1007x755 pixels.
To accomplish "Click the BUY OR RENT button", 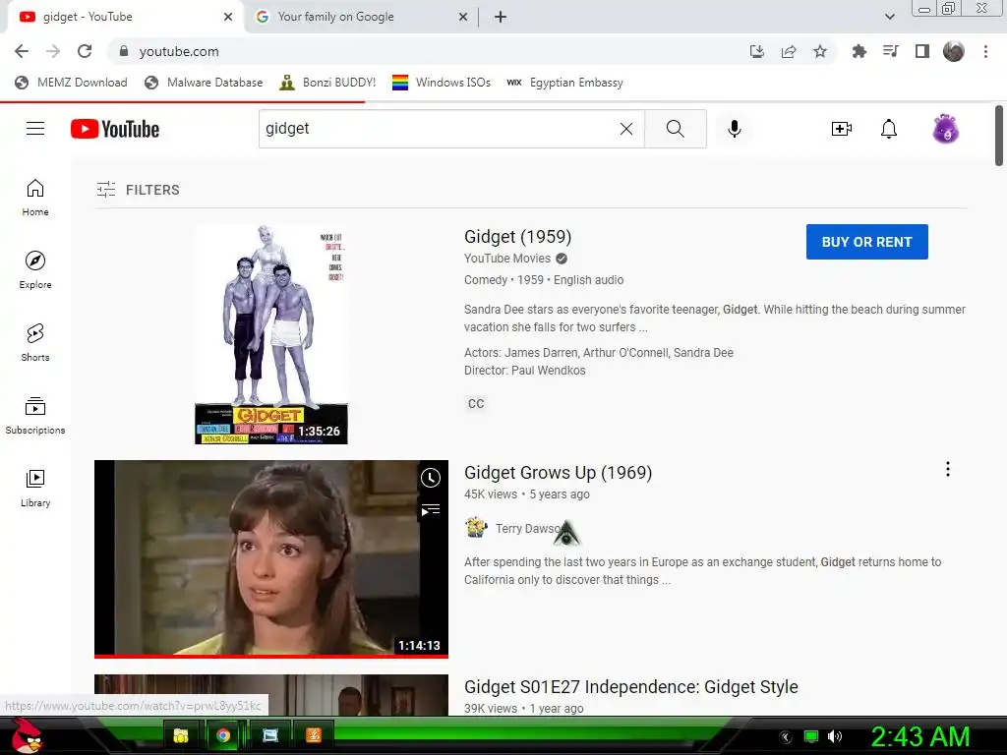I will coord(867,242).
